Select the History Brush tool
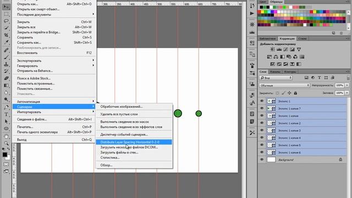Screen dimensions: 352x198 click(6, 71)
